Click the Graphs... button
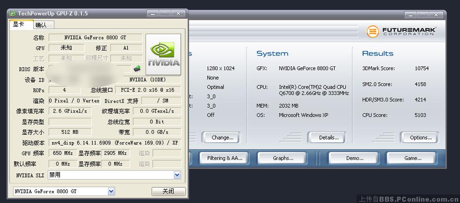The width and height of the screenshot is (460, 203). click(282, 158)
